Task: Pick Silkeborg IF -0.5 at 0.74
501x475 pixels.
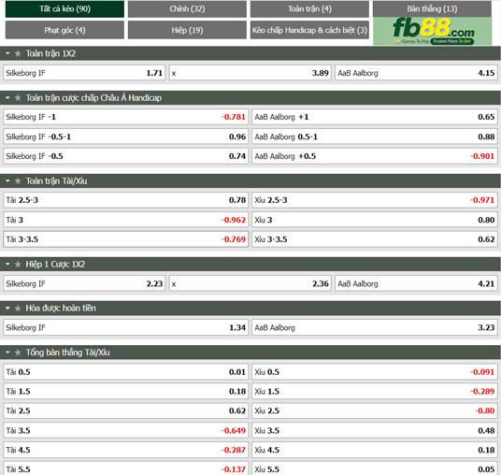Action: click(x=126, y=156)
